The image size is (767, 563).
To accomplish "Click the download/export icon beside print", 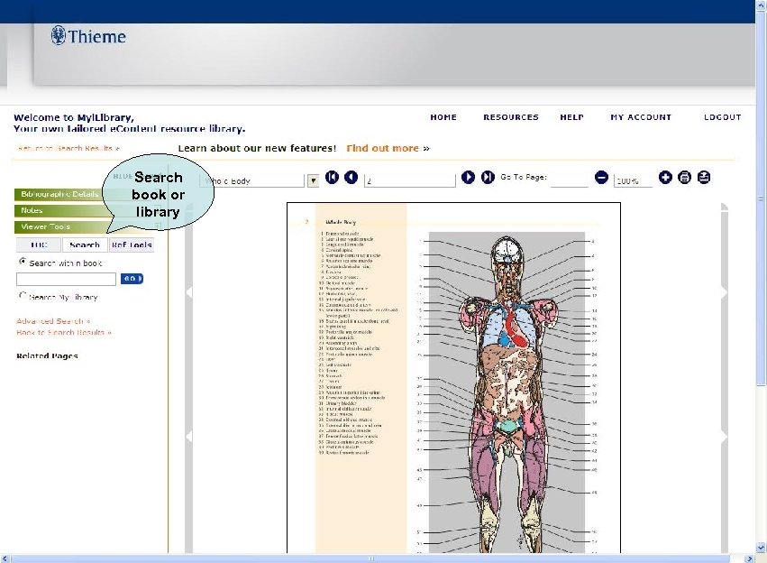I will (703, 178).
